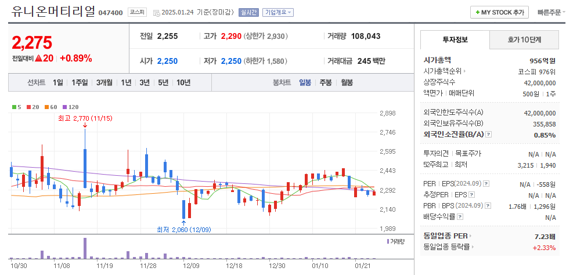This screenshot has width=566, height=275.
Task: Click the 2,898 price axis label
Action: (x=388, y=113)
